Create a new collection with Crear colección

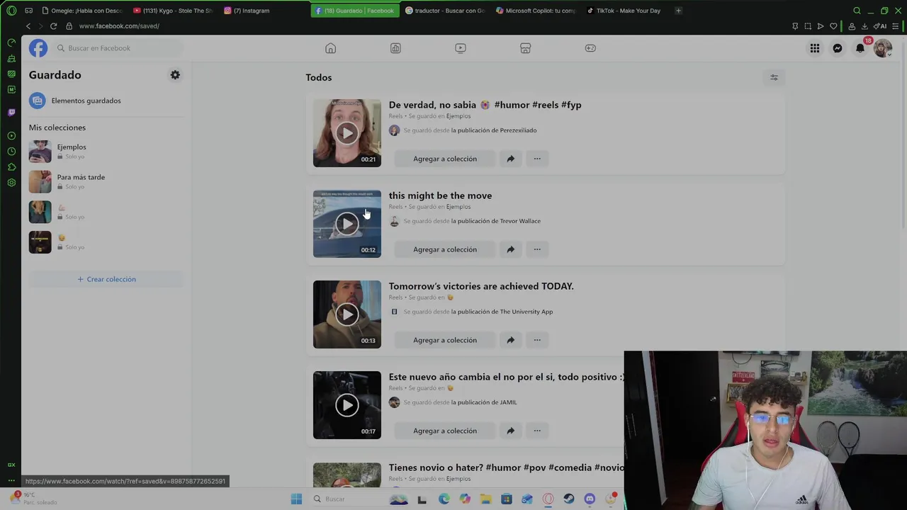[106, 279]
